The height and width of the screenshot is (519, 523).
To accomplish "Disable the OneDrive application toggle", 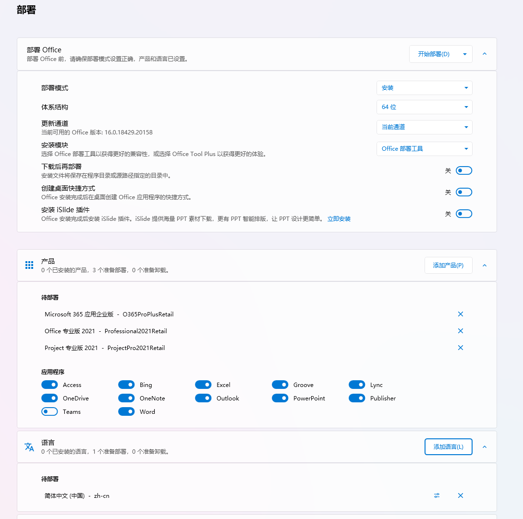I will [49, 398].
